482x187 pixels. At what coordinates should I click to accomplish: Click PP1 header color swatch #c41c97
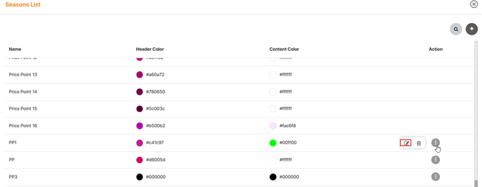click(x=139, y=143)
